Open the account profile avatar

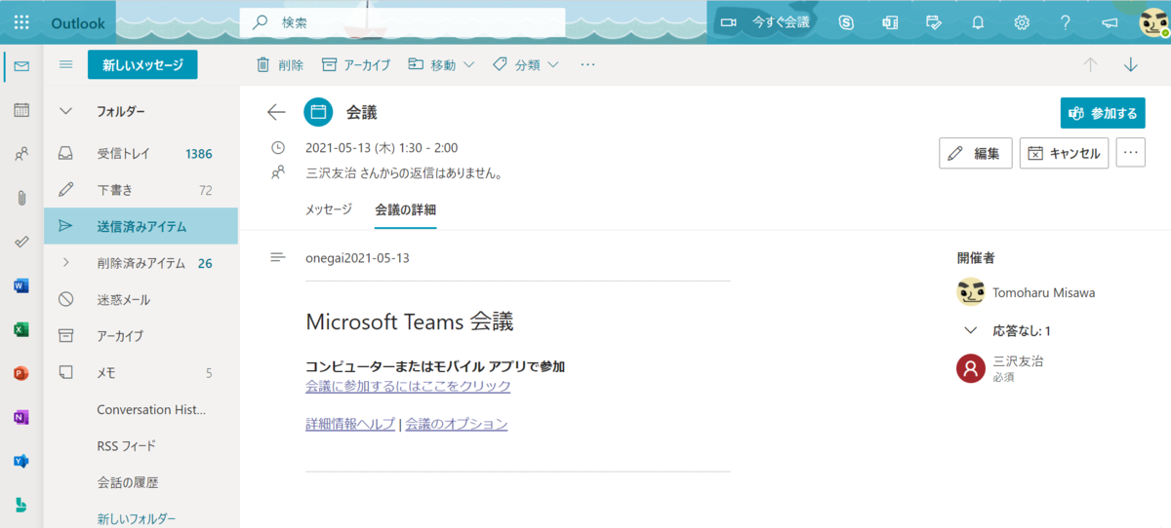pos(1154,22)
